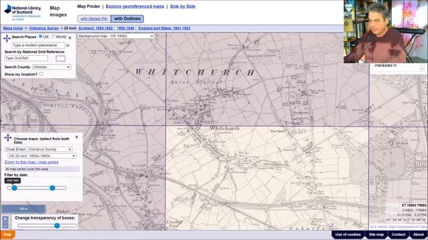
Task: Open the Site map page
Action: coord(376,235)
